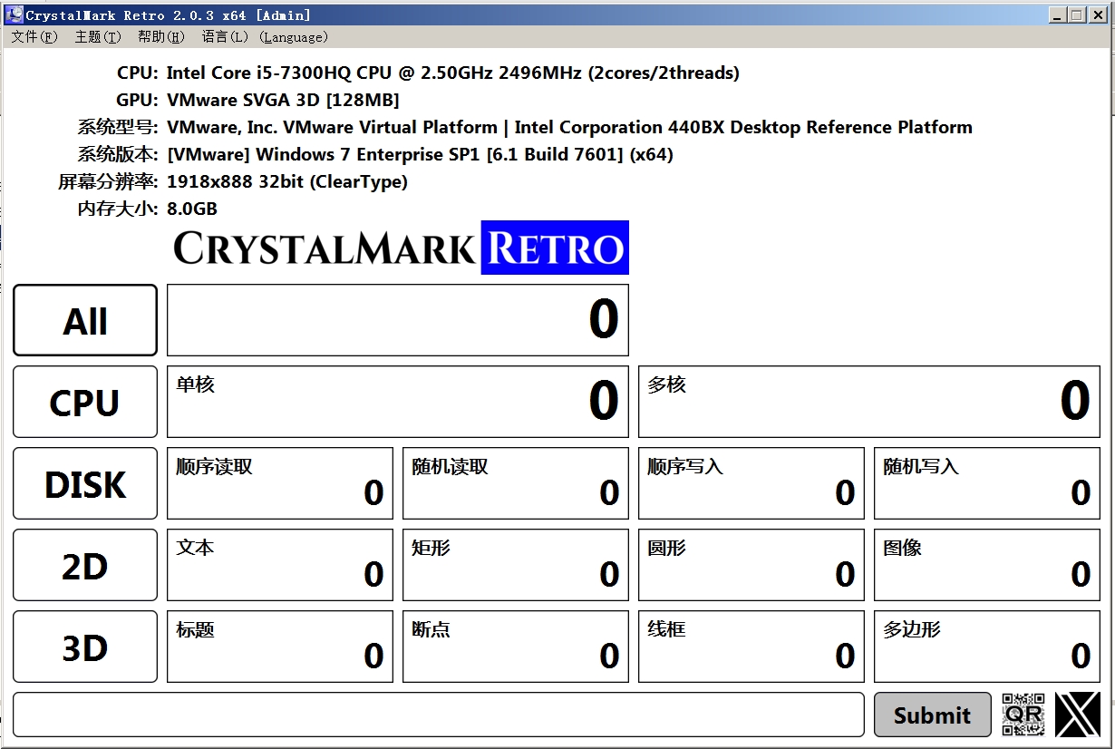
Task: Select the 标题 score box
Action: coord(280,647)
